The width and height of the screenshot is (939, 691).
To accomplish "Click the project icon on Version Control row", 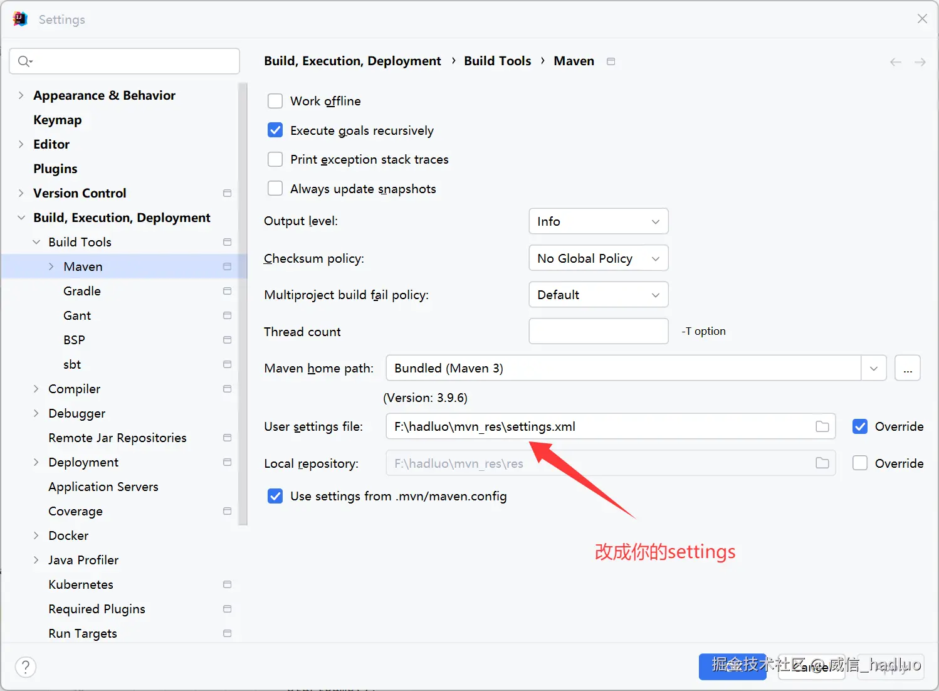I will [x=228, y=193].
